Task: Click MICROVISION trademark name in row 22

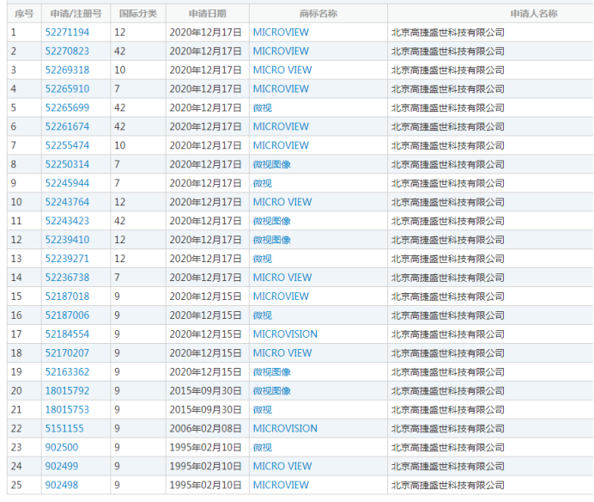Action: coord(285,429)
